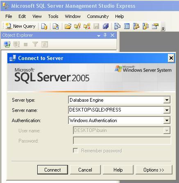Click the Filter funnel icon in Object Explorer
The width and height of the screenshot is (179, 183).
click(x=35, y=44)
